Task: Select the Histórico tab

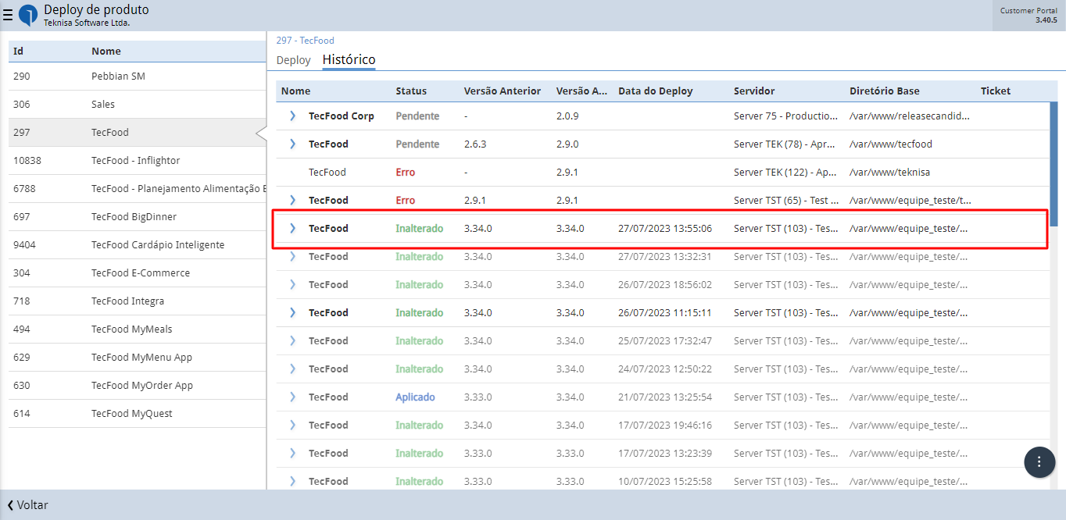Action: (349, 60)
